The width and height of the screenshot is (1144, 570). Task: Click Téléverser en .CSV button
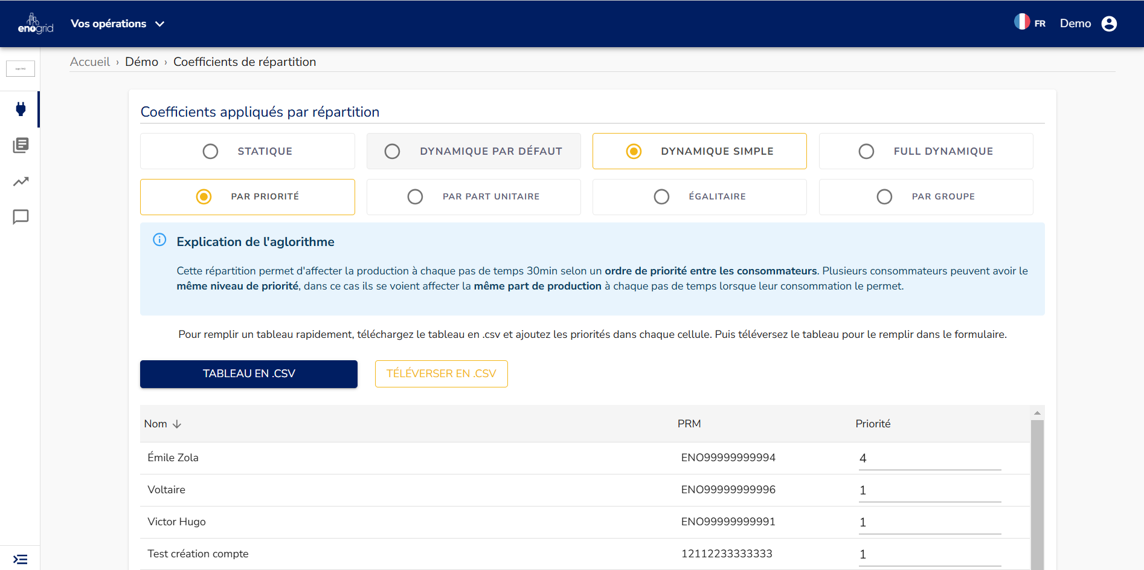441,374
